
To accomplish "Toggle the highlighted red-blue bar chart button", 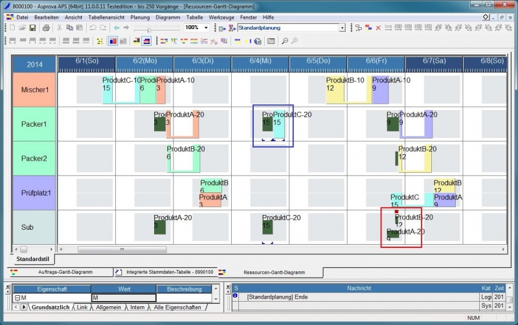I will tap(113, 41).
